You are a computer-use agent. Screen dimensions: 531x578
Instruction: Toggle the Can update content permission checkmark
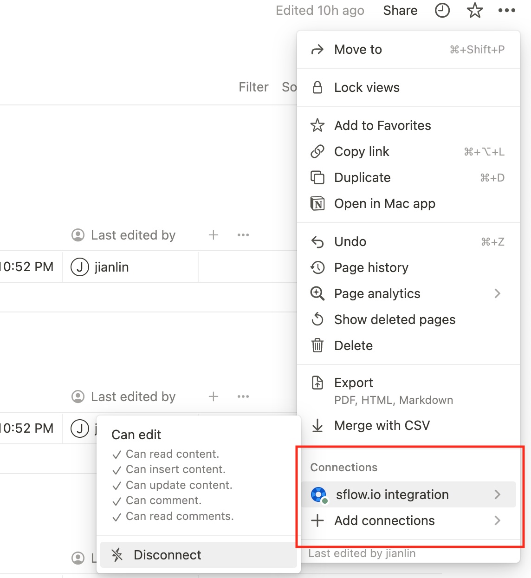tap(117, 485)
